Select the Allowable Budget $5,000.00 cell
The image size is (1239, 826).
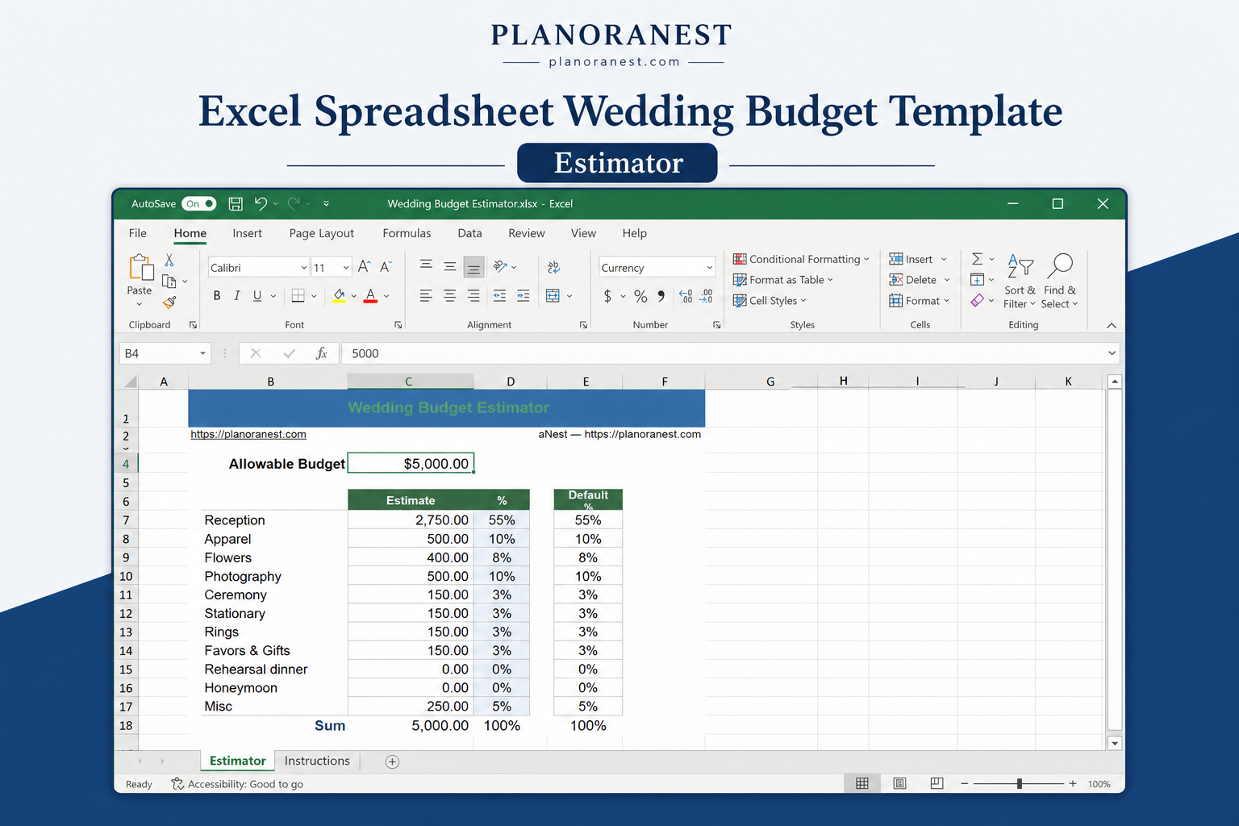click(411, 463)
